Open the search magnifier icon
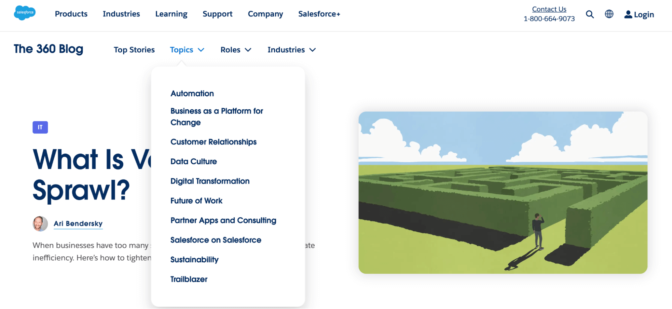Image resolution: width=672 pixels, height=309 pixels. coord(590,14)
